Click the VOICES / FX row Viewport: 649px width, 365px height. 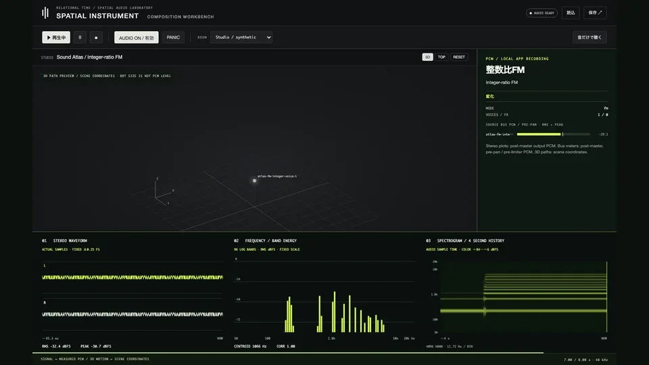coord(547,115)
